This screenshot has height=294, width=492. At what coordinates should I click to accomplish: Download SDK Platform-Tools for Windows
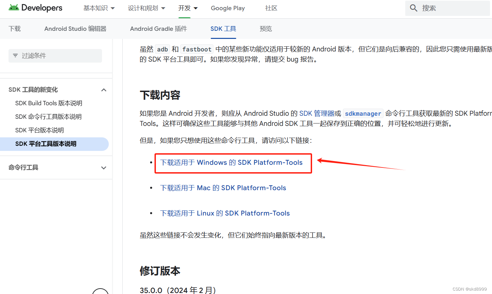tap(231, 163)
